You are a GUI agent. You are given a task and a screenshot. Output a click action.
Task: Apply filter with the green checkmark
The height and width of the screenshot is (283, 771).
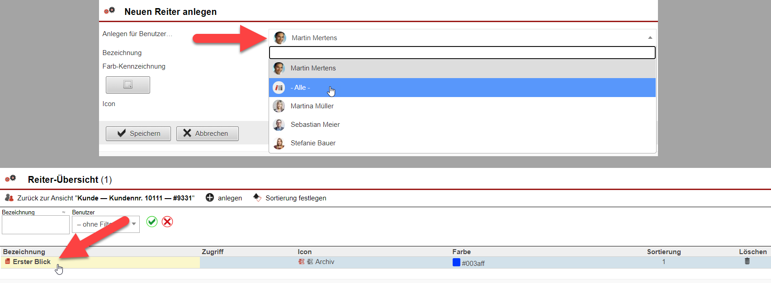(x=152, y=222)
